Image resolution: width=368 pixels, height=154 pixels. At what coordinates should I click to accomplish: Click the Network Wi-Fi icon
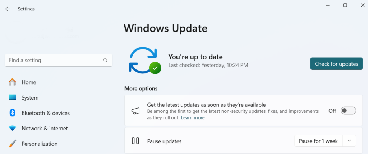[13, 129]
